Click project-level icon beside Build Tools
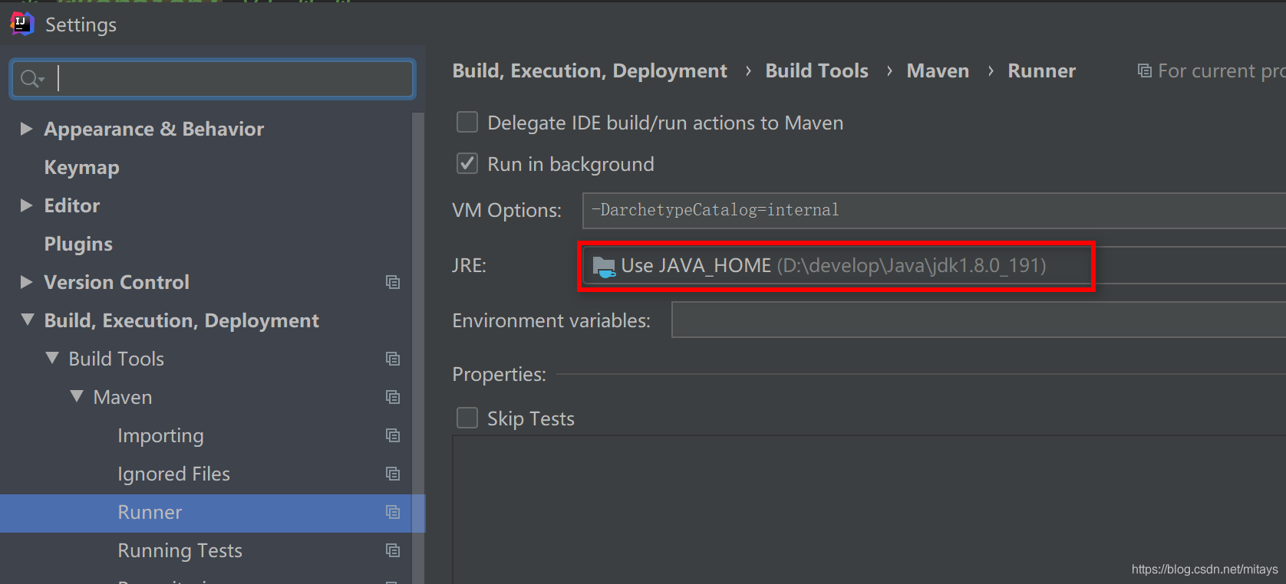Viewport: 1286px width, 584px height. coord(393,359)
